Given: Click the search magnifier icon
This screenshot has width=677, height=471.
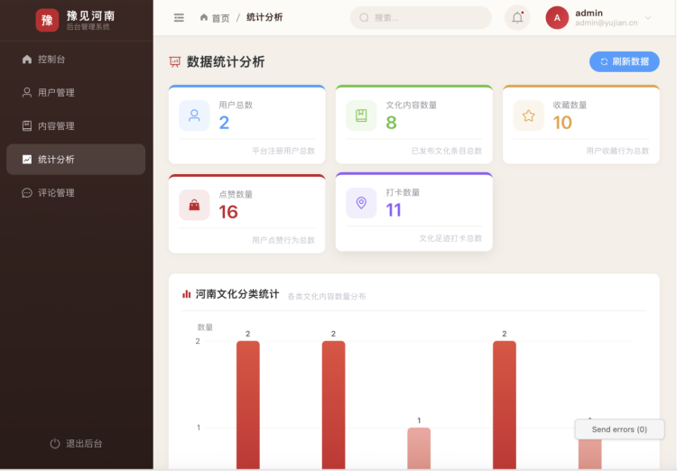Looking at the screenshot, I should tap(364, 18).
